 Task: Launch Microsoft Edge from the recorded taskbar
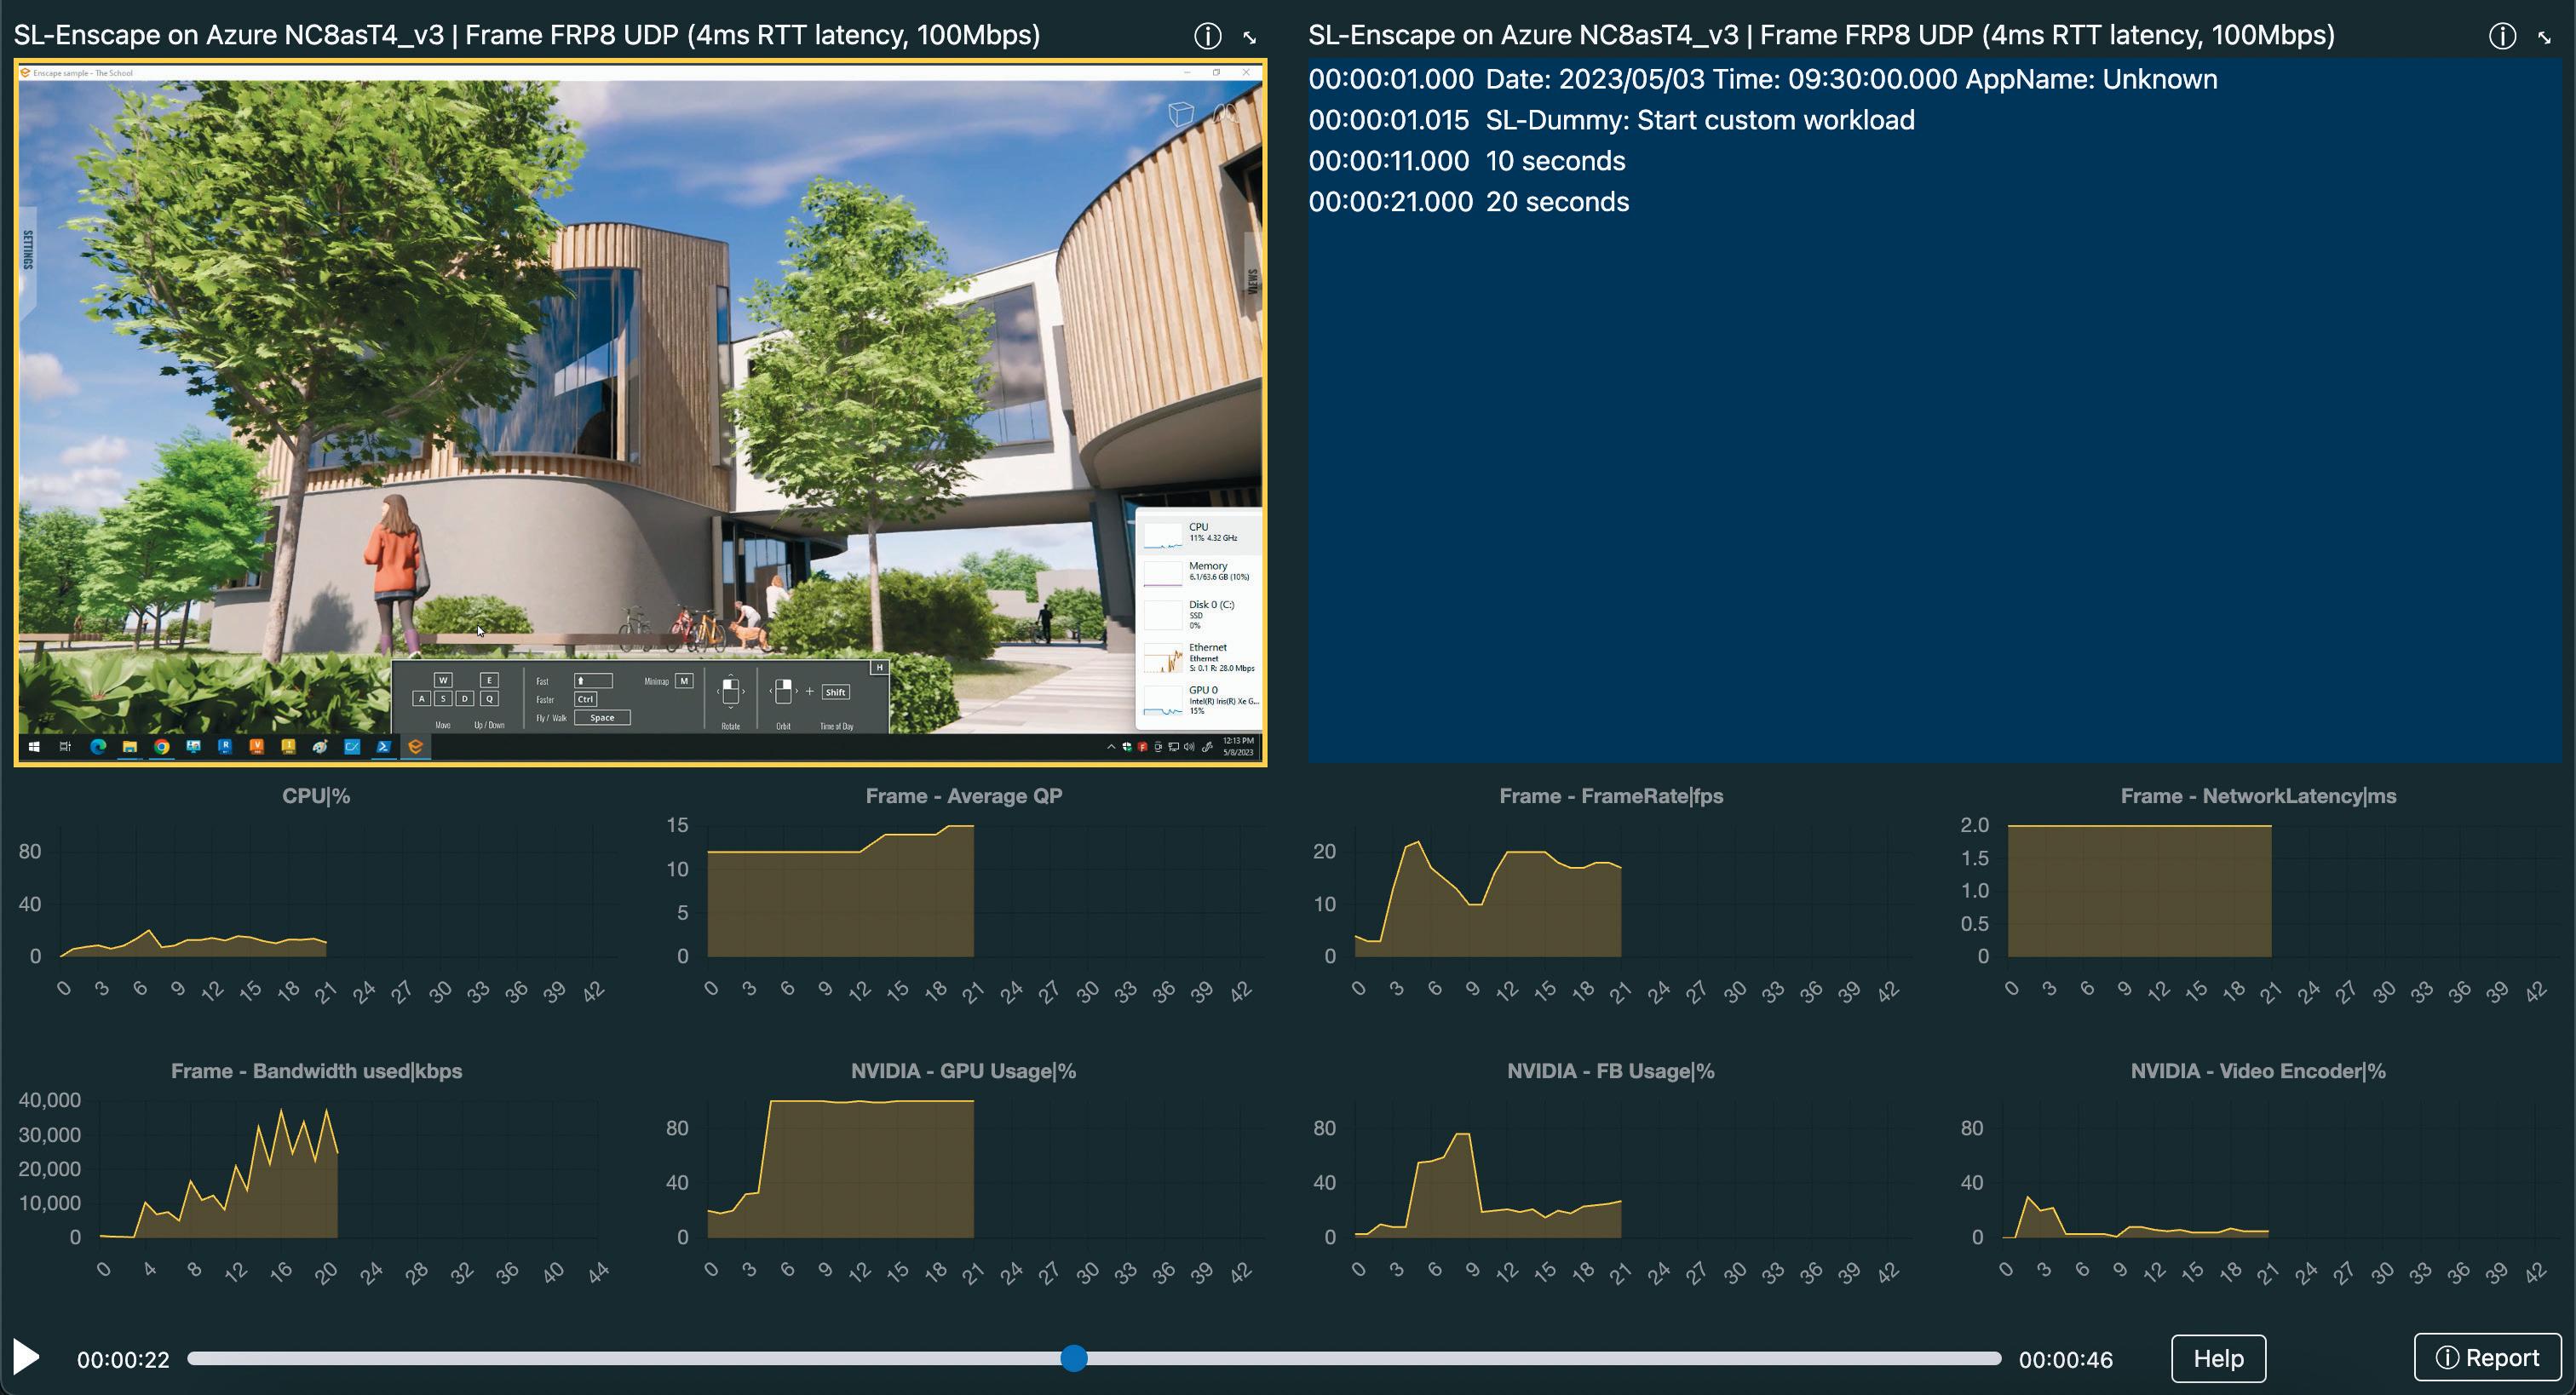click(x=98, y=747)
